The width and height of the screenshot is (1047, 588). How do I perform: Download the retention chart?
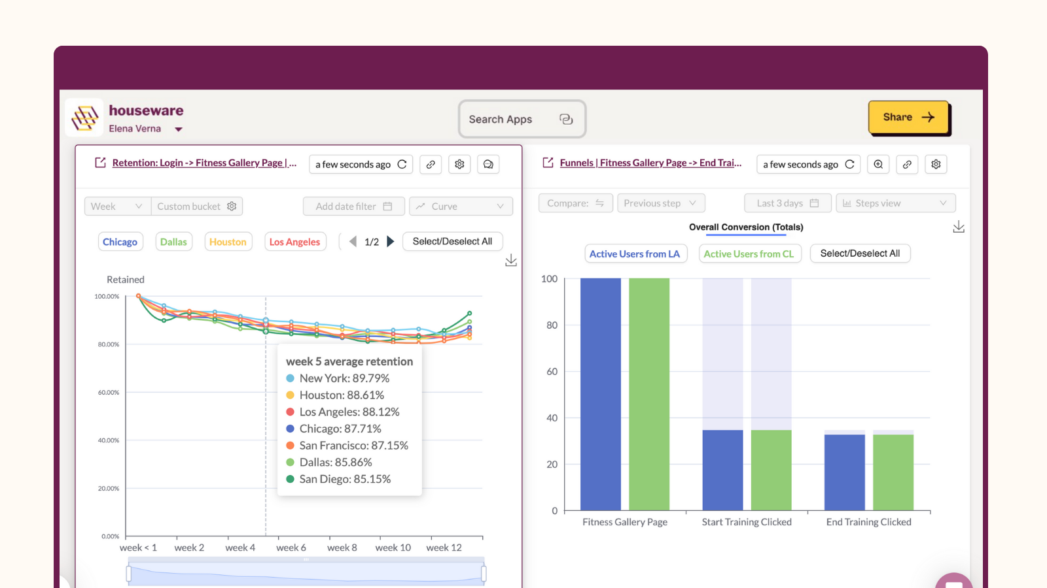coord(511,259)
